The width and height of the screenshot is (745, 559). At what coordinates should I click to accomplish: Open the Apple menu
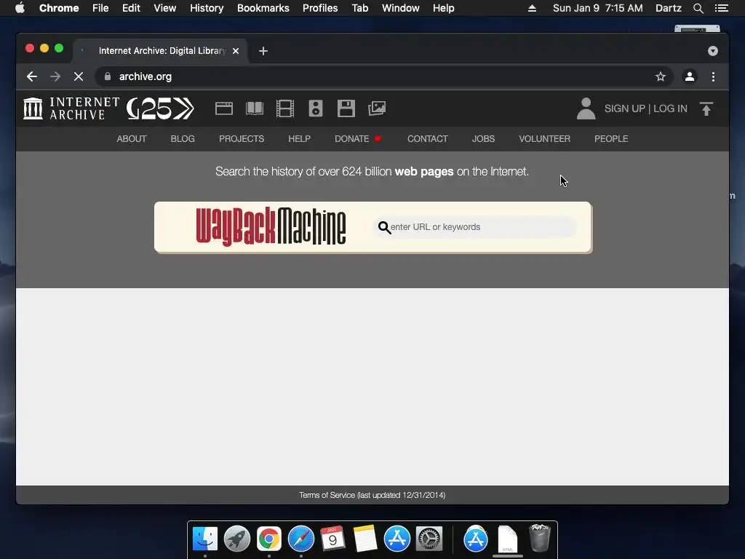pyautogui.click(x=20, y=8)
